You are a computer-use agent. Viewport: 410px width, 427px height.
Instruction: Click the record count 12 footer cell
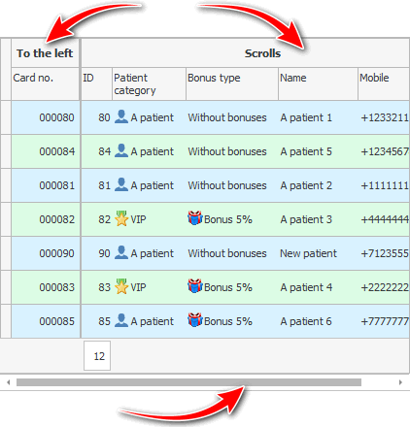[x=97, y=356]
